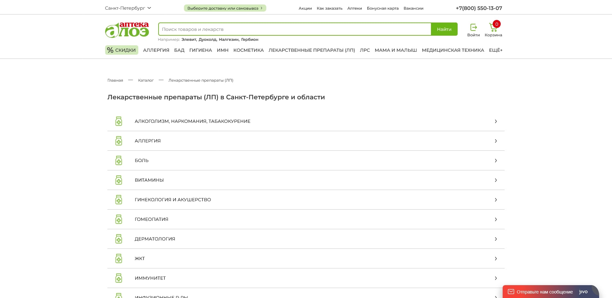Focus the product and medicine search field
612x298 pixels.
(294, 29)
